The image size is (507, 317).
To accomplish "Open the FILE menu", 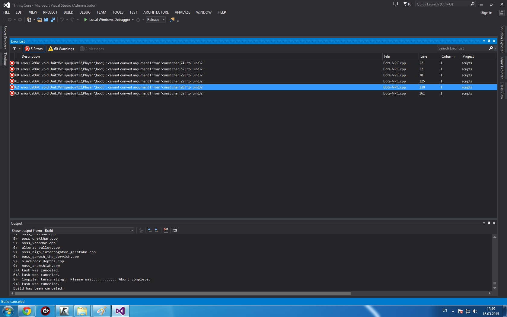I will [7, 12].
